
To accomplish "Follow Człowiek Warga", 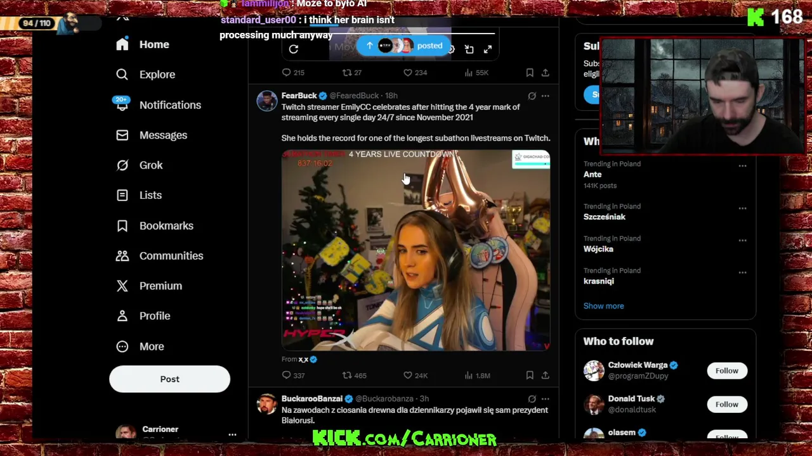I will (727, 370).
